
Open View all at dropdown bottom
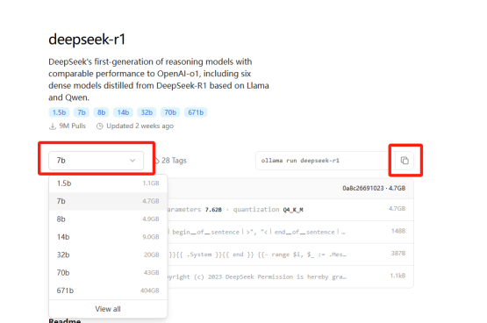(x=108, y=309)
